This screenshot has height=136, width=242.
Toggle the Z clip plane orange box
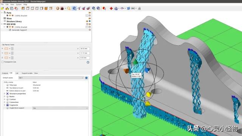coord(6,58)
